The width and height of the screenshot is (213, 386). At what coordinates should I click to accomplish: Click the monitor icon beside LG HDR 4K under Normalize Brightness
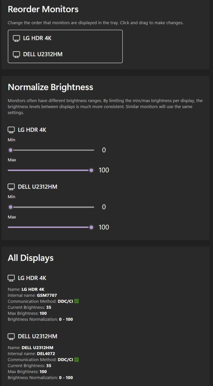tap(11, 129)
